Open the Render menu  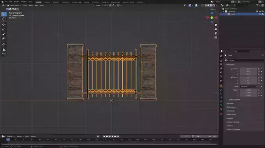(x=16, y=2)
